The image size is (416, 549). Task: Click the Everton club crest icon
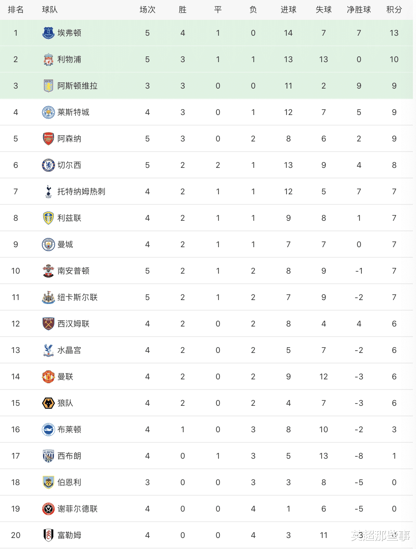pos(48,33)
